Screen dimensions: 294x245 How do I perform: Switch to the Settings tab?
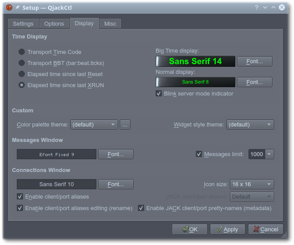pos(23,23)
